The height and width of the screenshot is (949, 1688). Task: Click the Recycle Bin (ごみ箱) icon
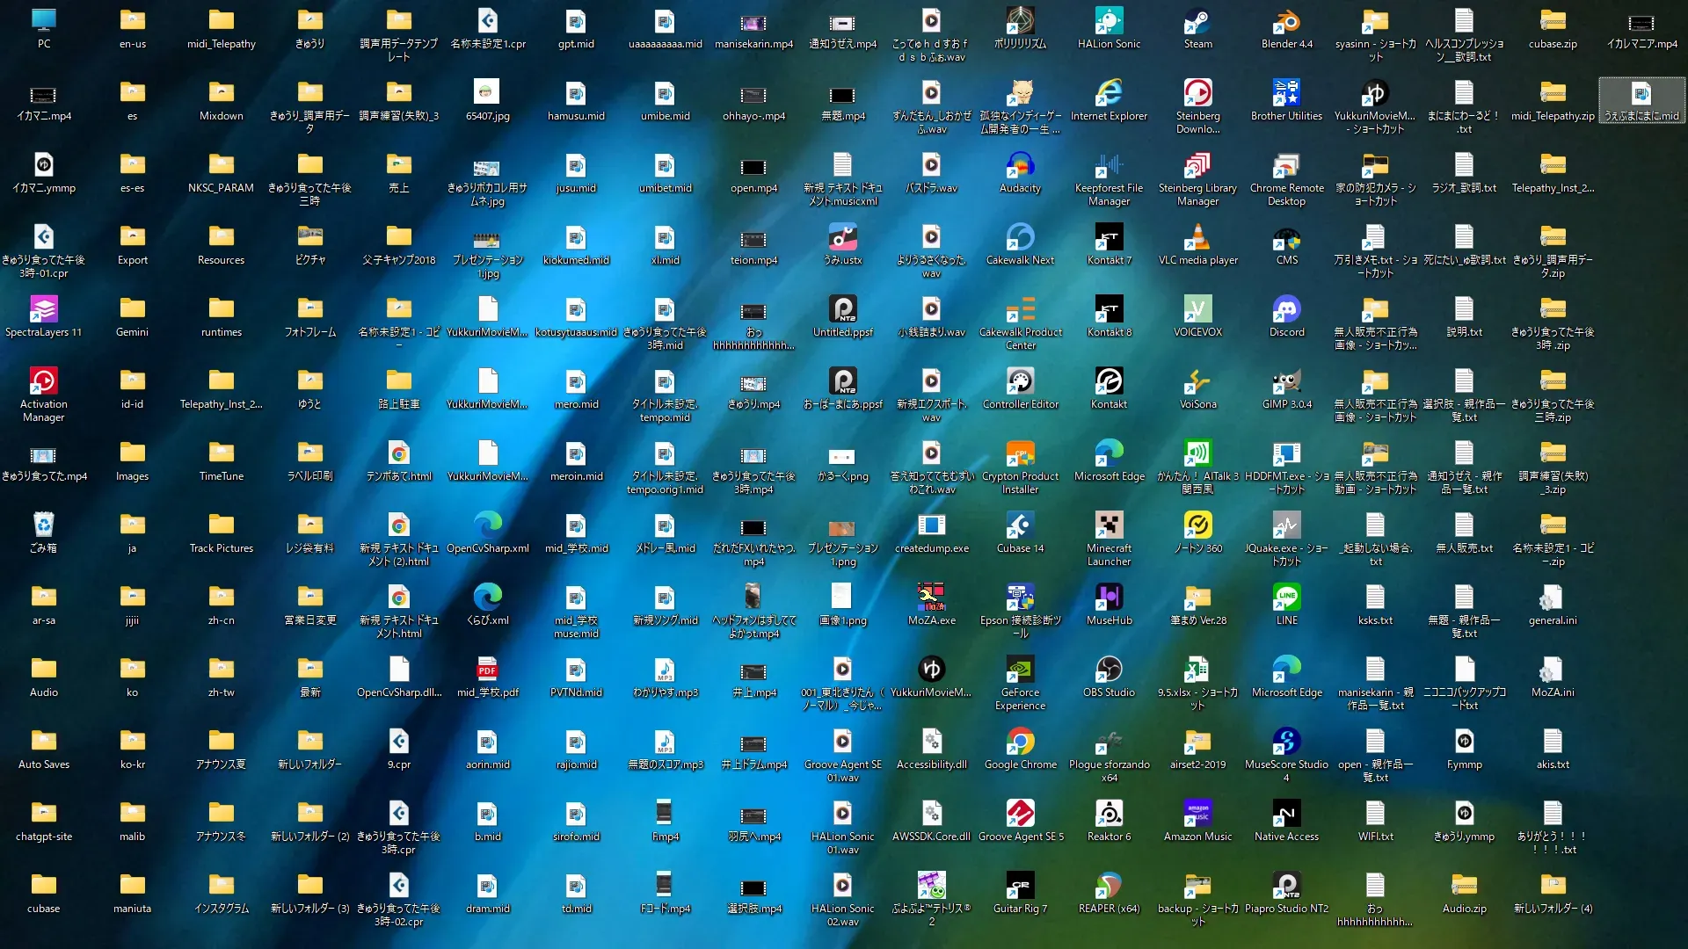coord(43,525)
